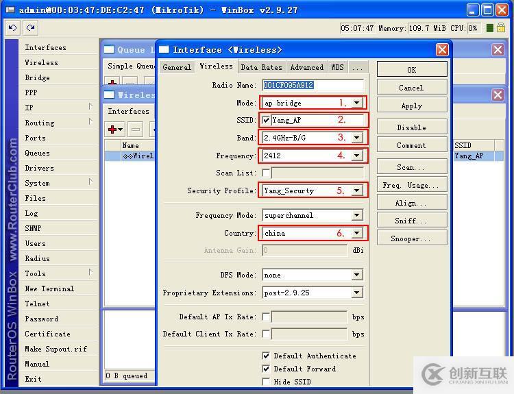514x394 pixels.
Task: Open the Frequency Mode dropdown
Action: point(356,215)
